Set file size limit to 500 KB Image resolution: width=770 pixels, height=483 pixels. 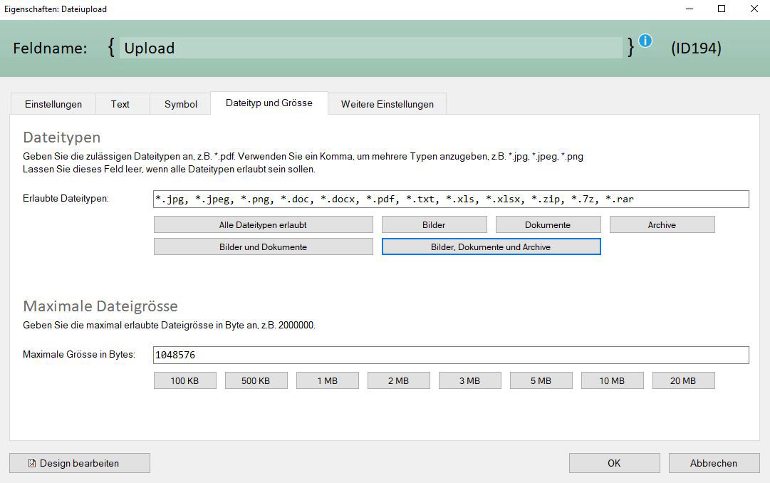pyautogui.click(x=256, y=380)
